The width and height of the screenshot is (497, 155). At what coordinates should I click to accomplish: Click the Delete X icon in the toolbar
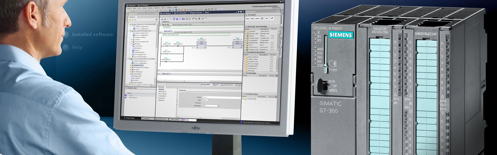coord(157,11)
